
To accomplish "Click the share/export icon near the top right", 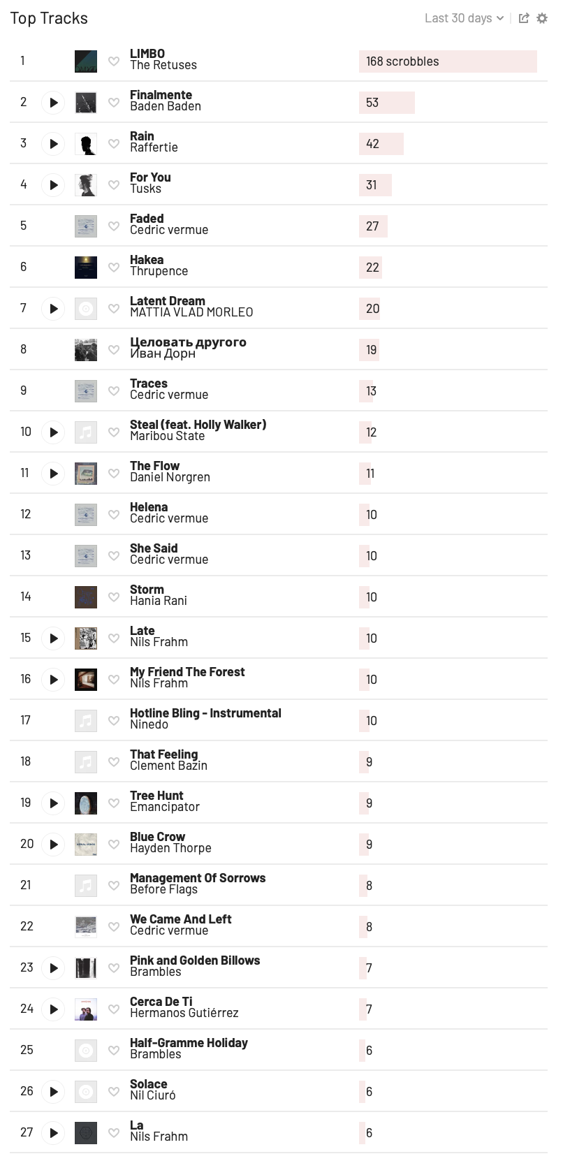I will coord(524,18).
